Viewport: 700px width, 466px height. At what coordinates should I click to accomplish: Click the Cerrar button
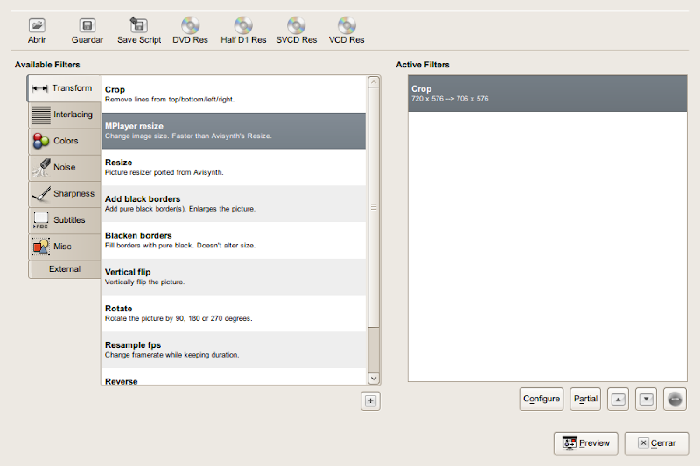656,442
